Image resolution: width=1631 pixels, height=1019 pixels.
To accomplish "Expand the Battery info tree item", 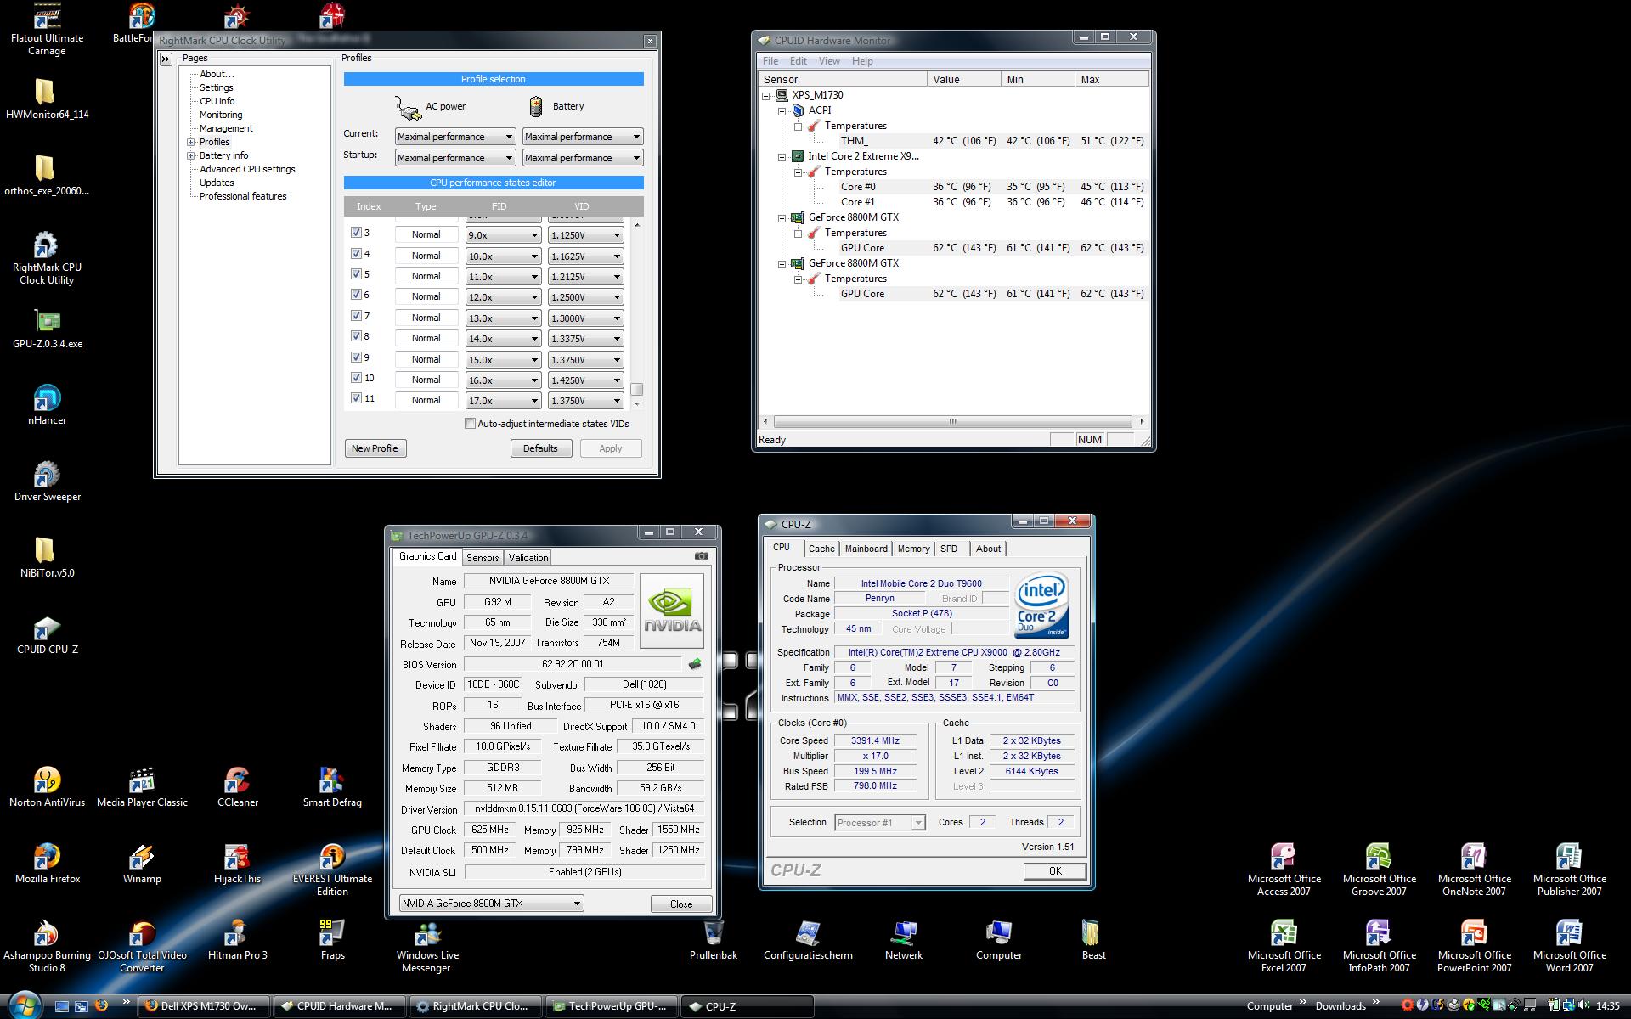I will tap(191, 155).
